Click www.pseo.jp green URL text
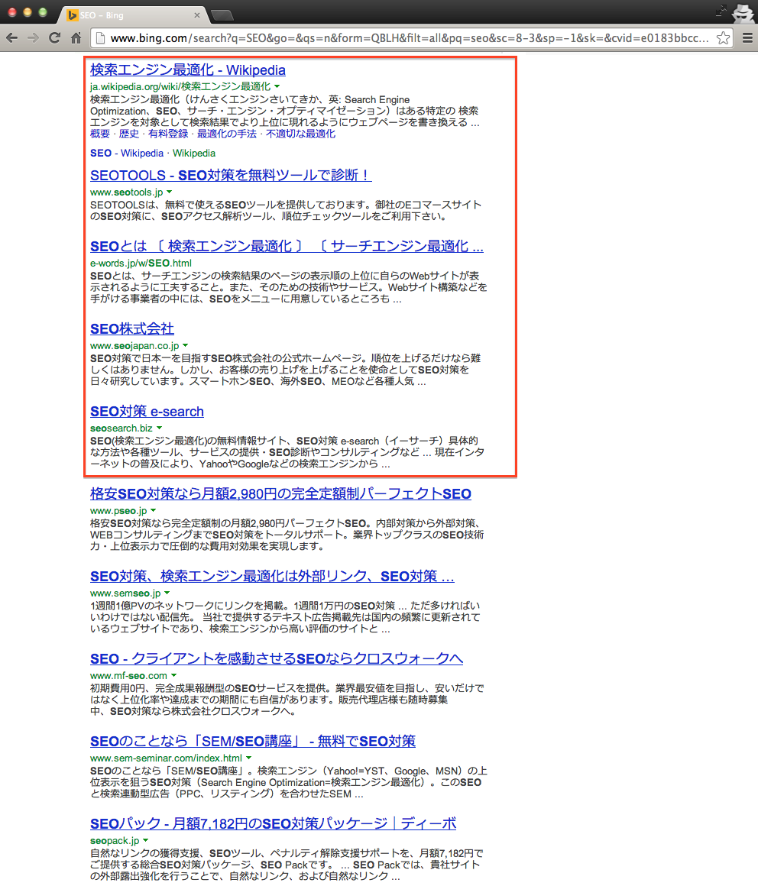This screenshot has height=886, width=758. 118,510
